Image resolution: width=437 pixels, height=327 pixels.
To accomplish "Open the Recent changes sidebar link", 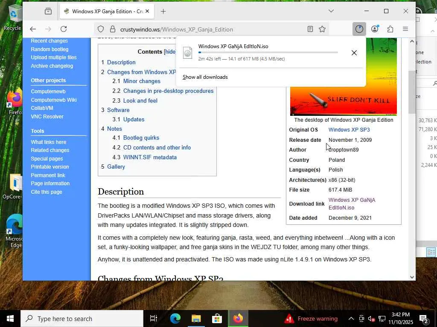I will 50,41.
